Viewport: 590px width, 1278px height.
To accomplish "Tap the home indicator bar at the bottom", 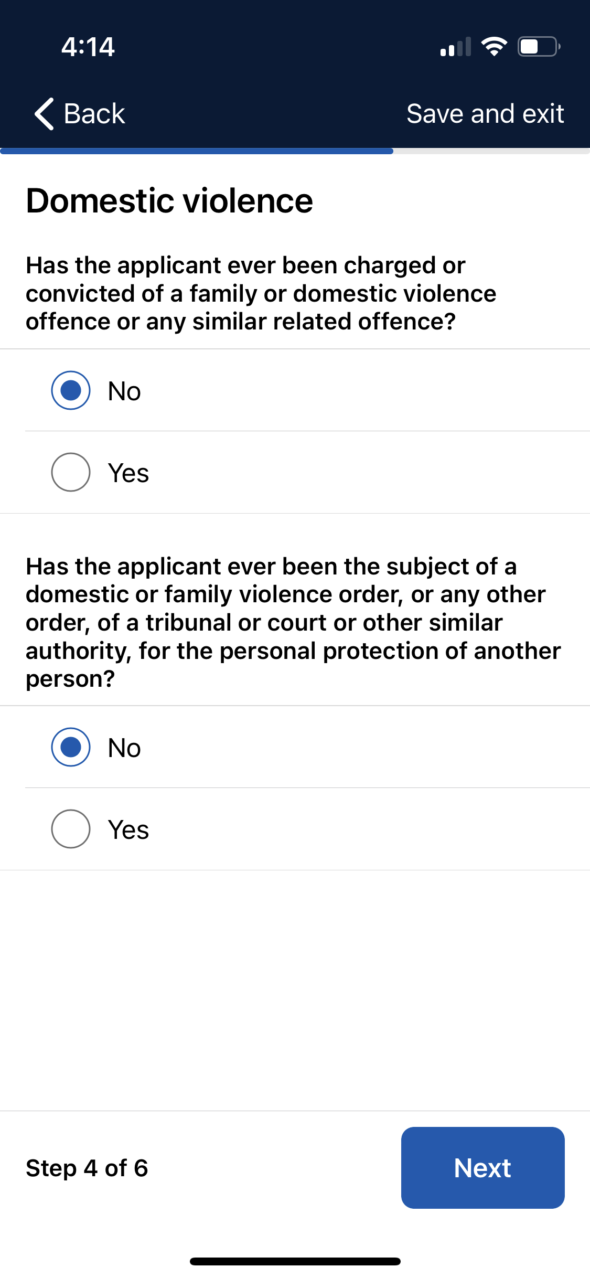I will (295, 1261).
